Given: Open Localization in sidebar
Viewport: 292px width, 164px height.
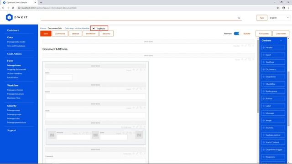Looking at the screenshot, I should click(x=13, y=77).
